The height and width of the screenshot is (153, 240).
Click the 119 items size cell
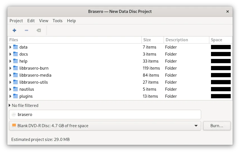(x=151, y=68)
